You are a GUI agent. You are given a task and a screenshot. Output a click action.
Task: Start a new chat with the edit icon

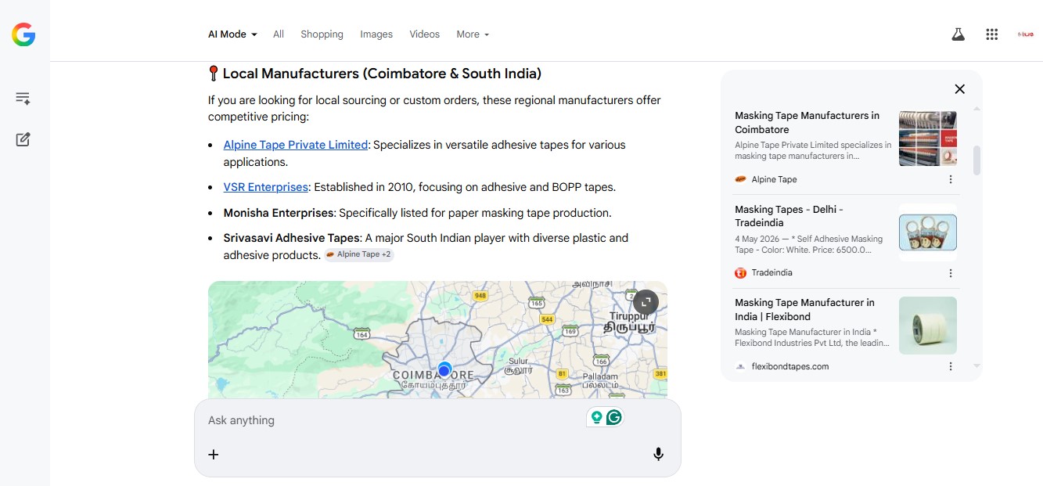23,139
